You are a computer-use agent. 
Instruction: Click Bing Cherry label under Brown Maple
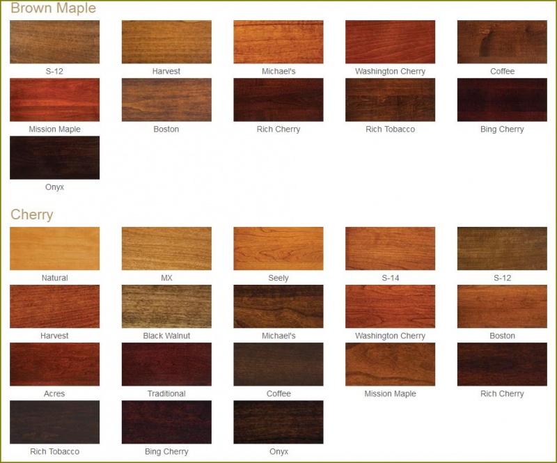coord(502,130)
